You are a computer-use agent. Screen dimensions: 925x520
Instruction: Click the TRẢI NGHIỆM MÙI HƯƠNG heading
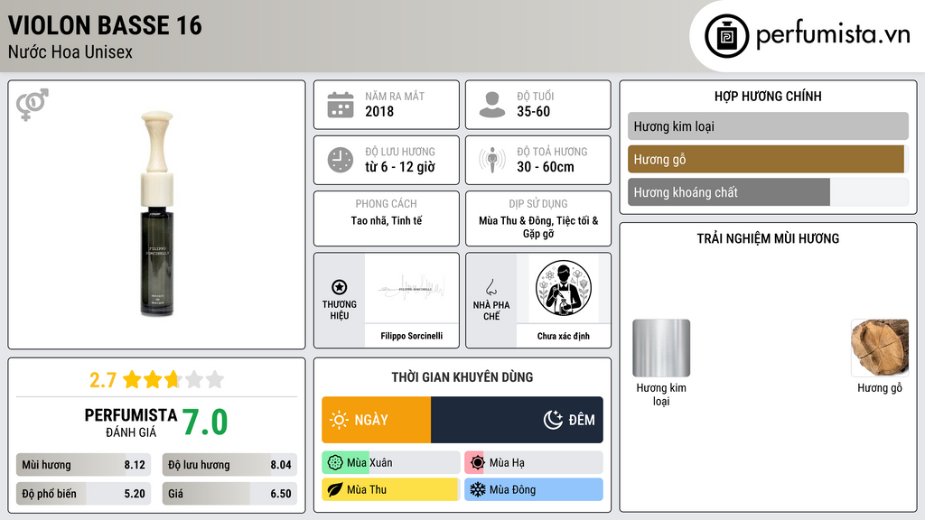pyautogui.click(x=768, y=238)
